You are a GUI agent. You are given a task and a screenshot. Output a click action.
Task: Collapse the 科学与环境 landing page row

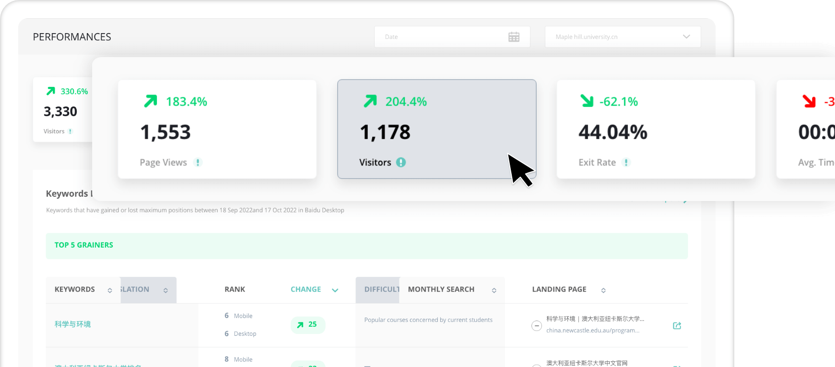(x=537, y=326)
